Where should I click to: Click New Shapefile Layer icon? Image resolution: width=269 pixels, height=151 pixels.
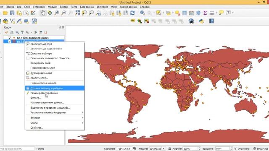coord(12,21)
